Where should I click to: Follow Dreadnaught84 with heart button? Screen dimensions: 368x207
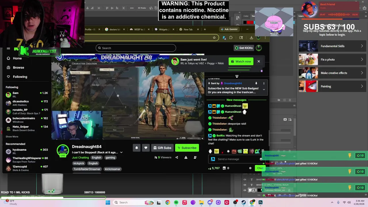[146, 148]
